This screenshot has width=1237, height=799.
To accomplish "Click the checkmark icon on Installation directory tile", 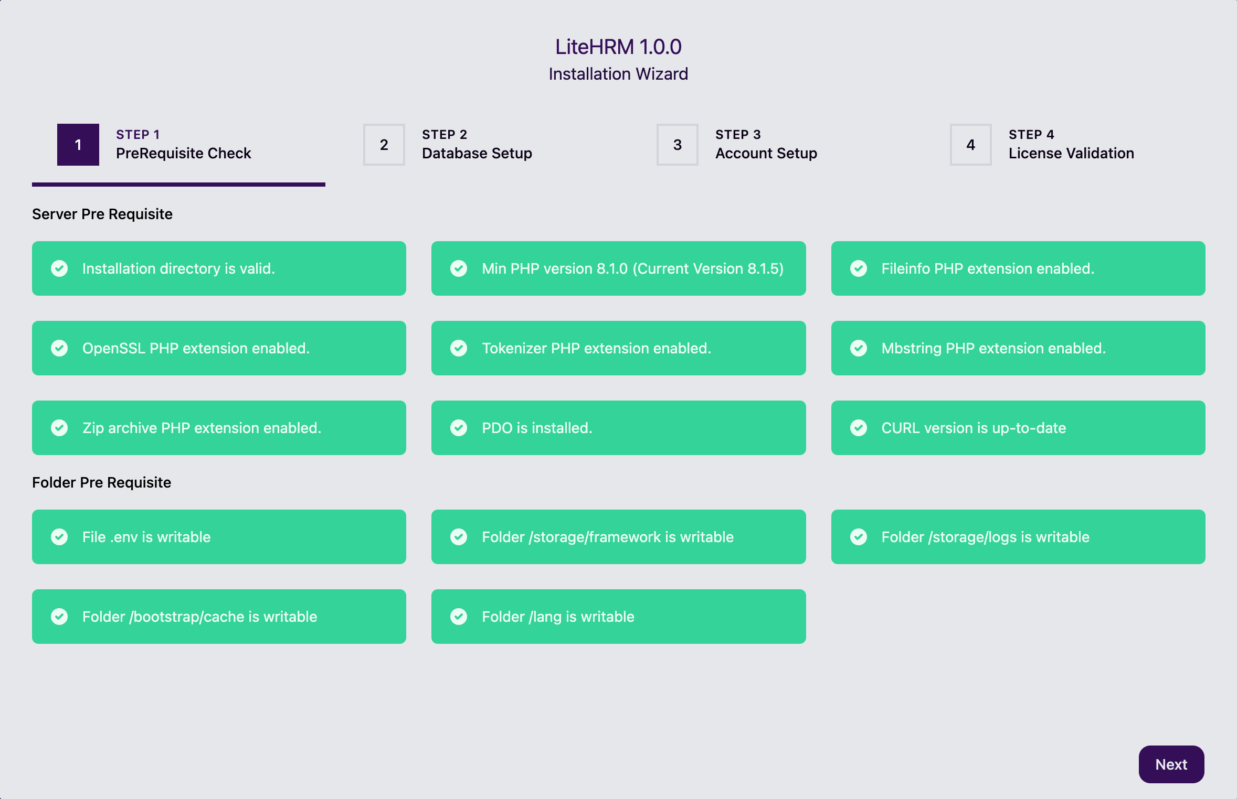I will 60,268.
